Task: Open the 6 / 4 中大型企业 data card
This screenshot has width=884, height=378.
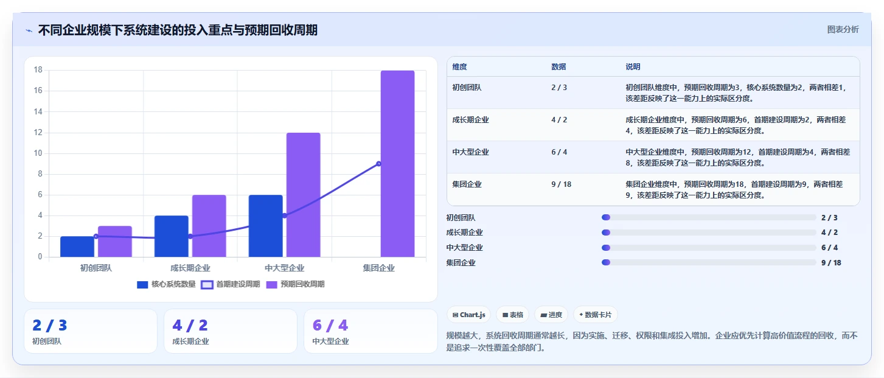Action: [x=371, y=331]
